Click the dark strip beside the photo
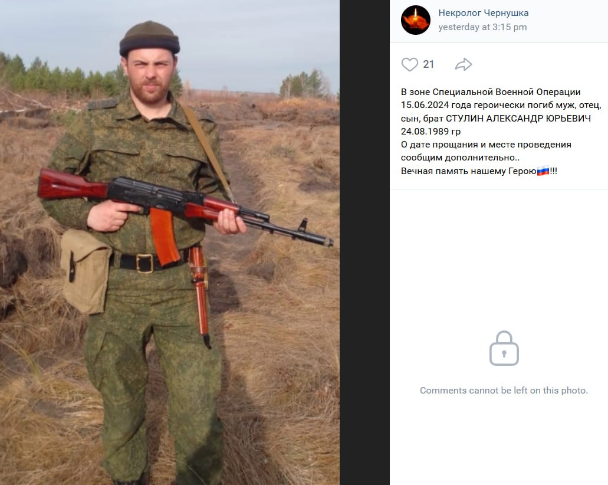 [364, 242]
